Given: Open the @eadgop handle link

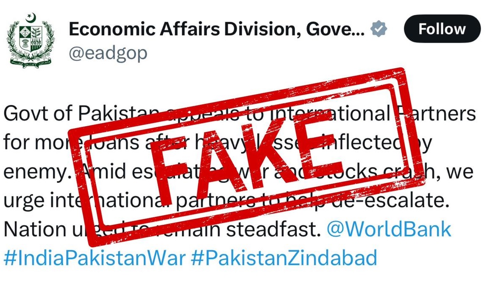Looking at the screenshot, I should point(108,53).
